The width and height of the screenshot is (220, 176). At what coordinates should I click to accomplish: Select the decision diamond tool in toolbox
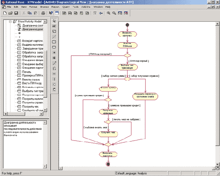point(54,84)
